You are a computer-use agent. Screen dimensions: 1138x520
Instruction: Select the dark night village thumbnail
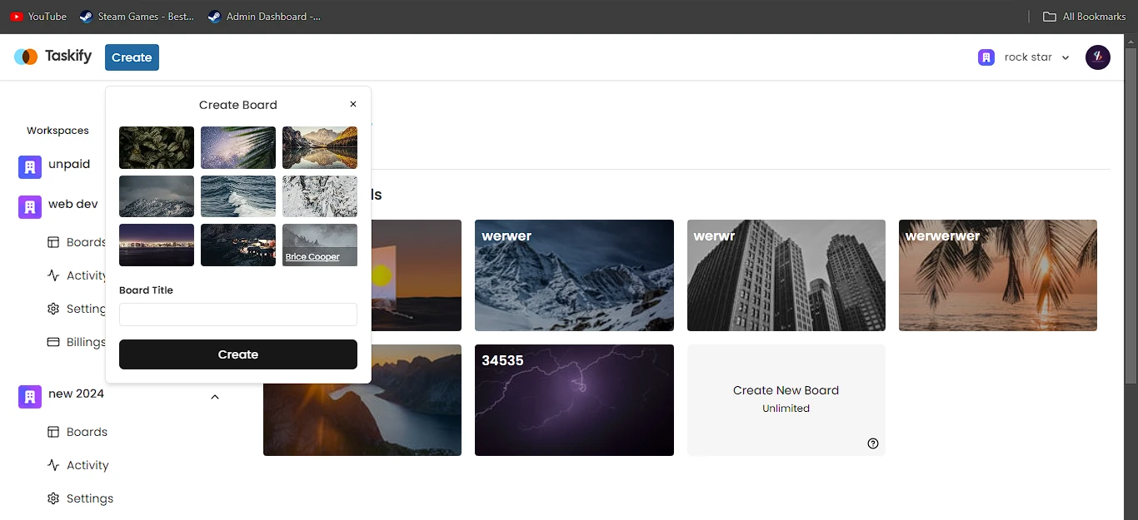(x=238, y=245)
